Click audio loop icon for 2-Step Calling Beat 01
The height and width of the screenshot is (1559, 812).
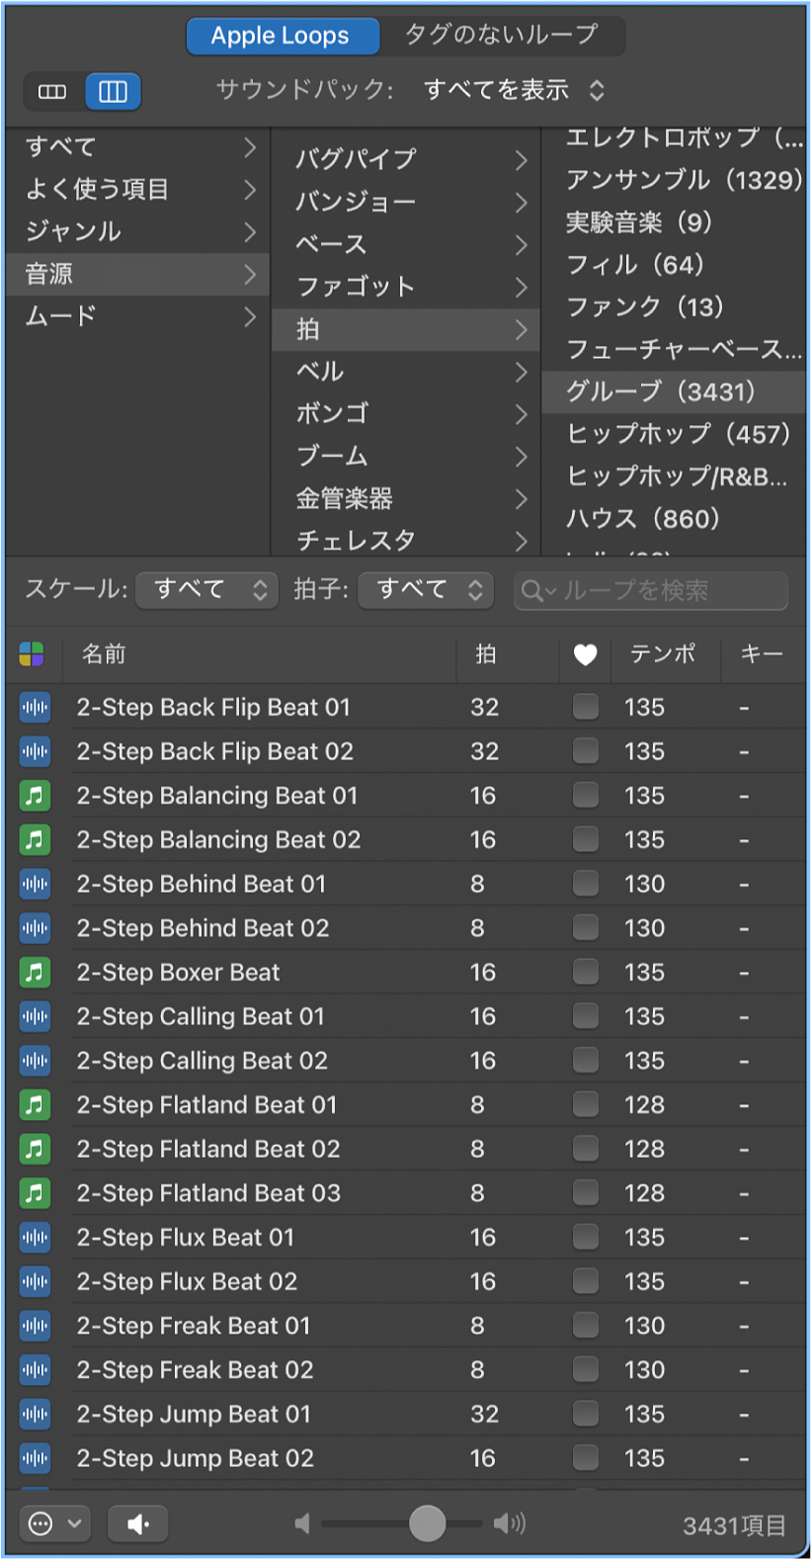pos(35,1016)
